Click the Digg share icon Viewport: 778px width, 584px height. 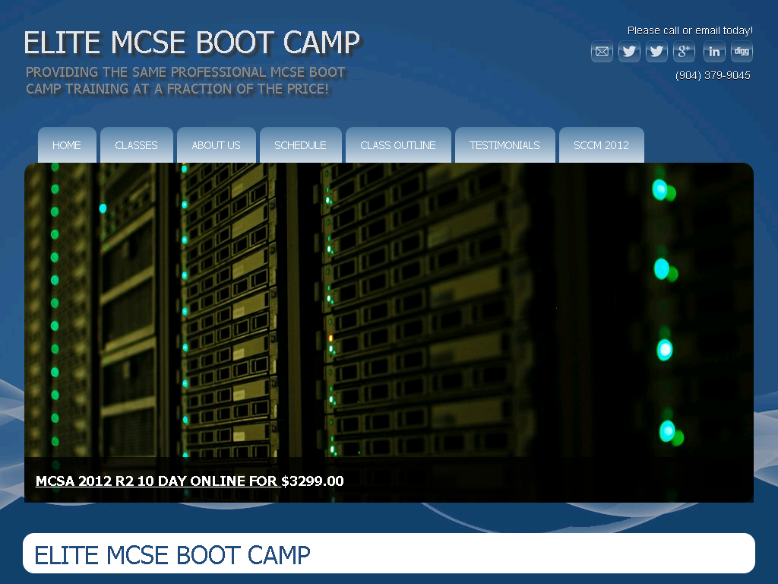point(742,52)
